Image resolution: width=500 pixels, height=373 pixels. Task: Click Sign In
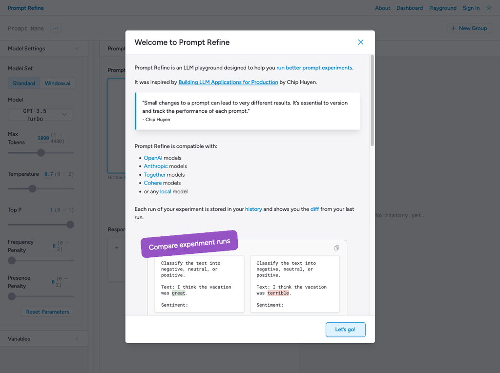pyautogui.click(x=471, y=8)
